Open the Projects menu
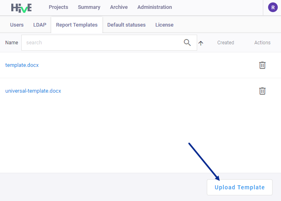Viewport: 281px width, 201px height. (x=58, y=7)
